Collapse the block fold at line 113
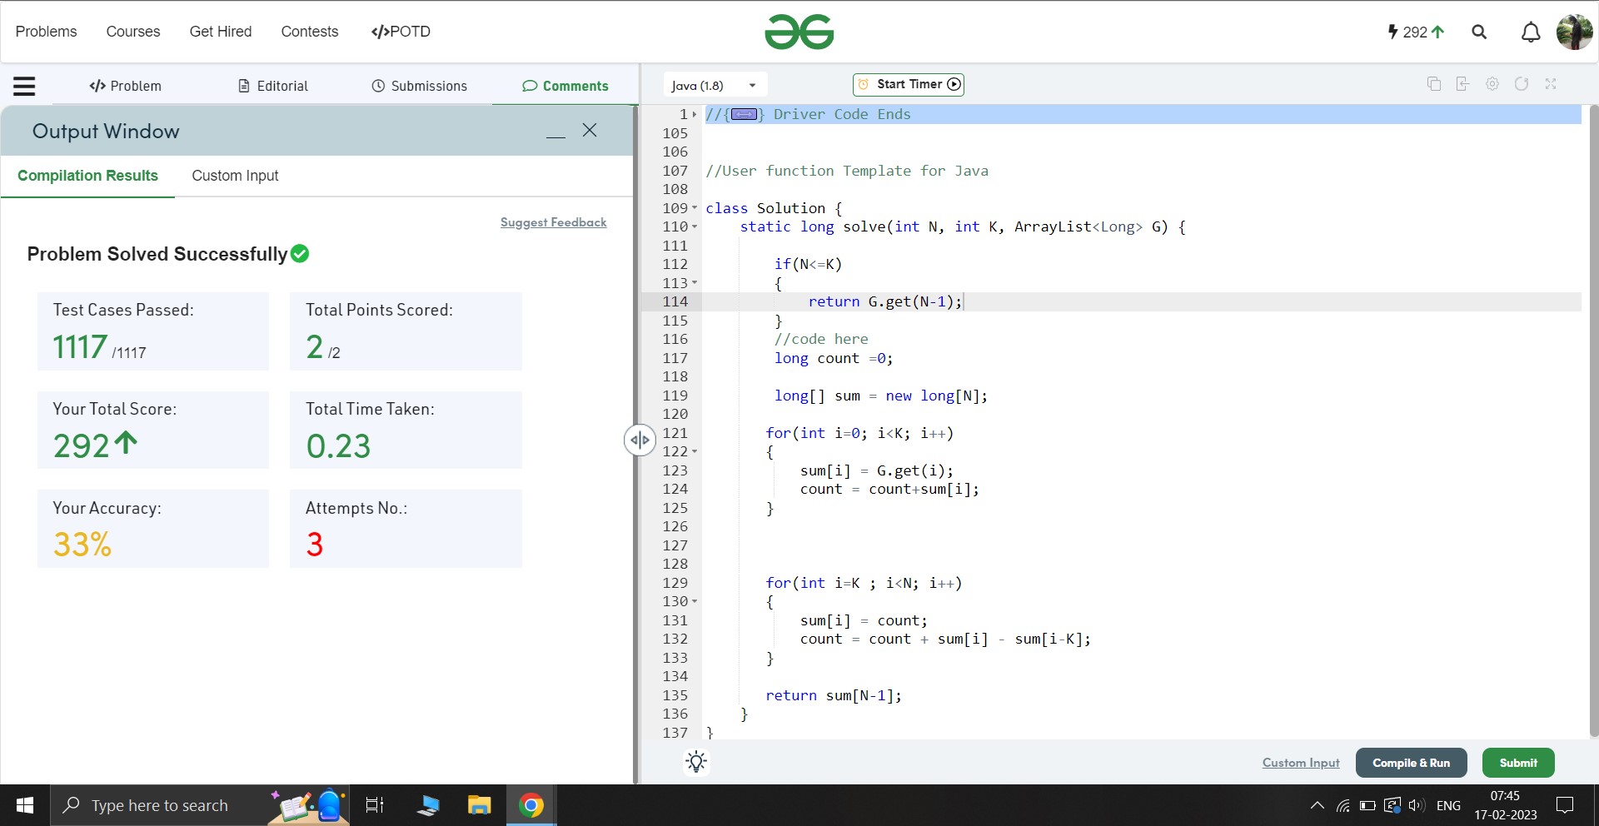Image resolution: width=1599 pixels, height=826 pixels. [695, 283]
